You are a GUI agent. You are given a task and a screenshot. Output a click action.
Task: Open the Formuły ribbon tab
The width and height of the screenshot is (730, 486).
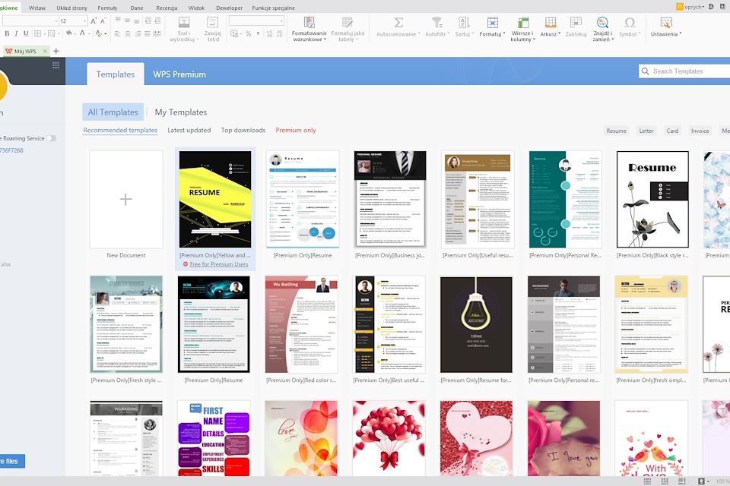click(x=107, y=8)
